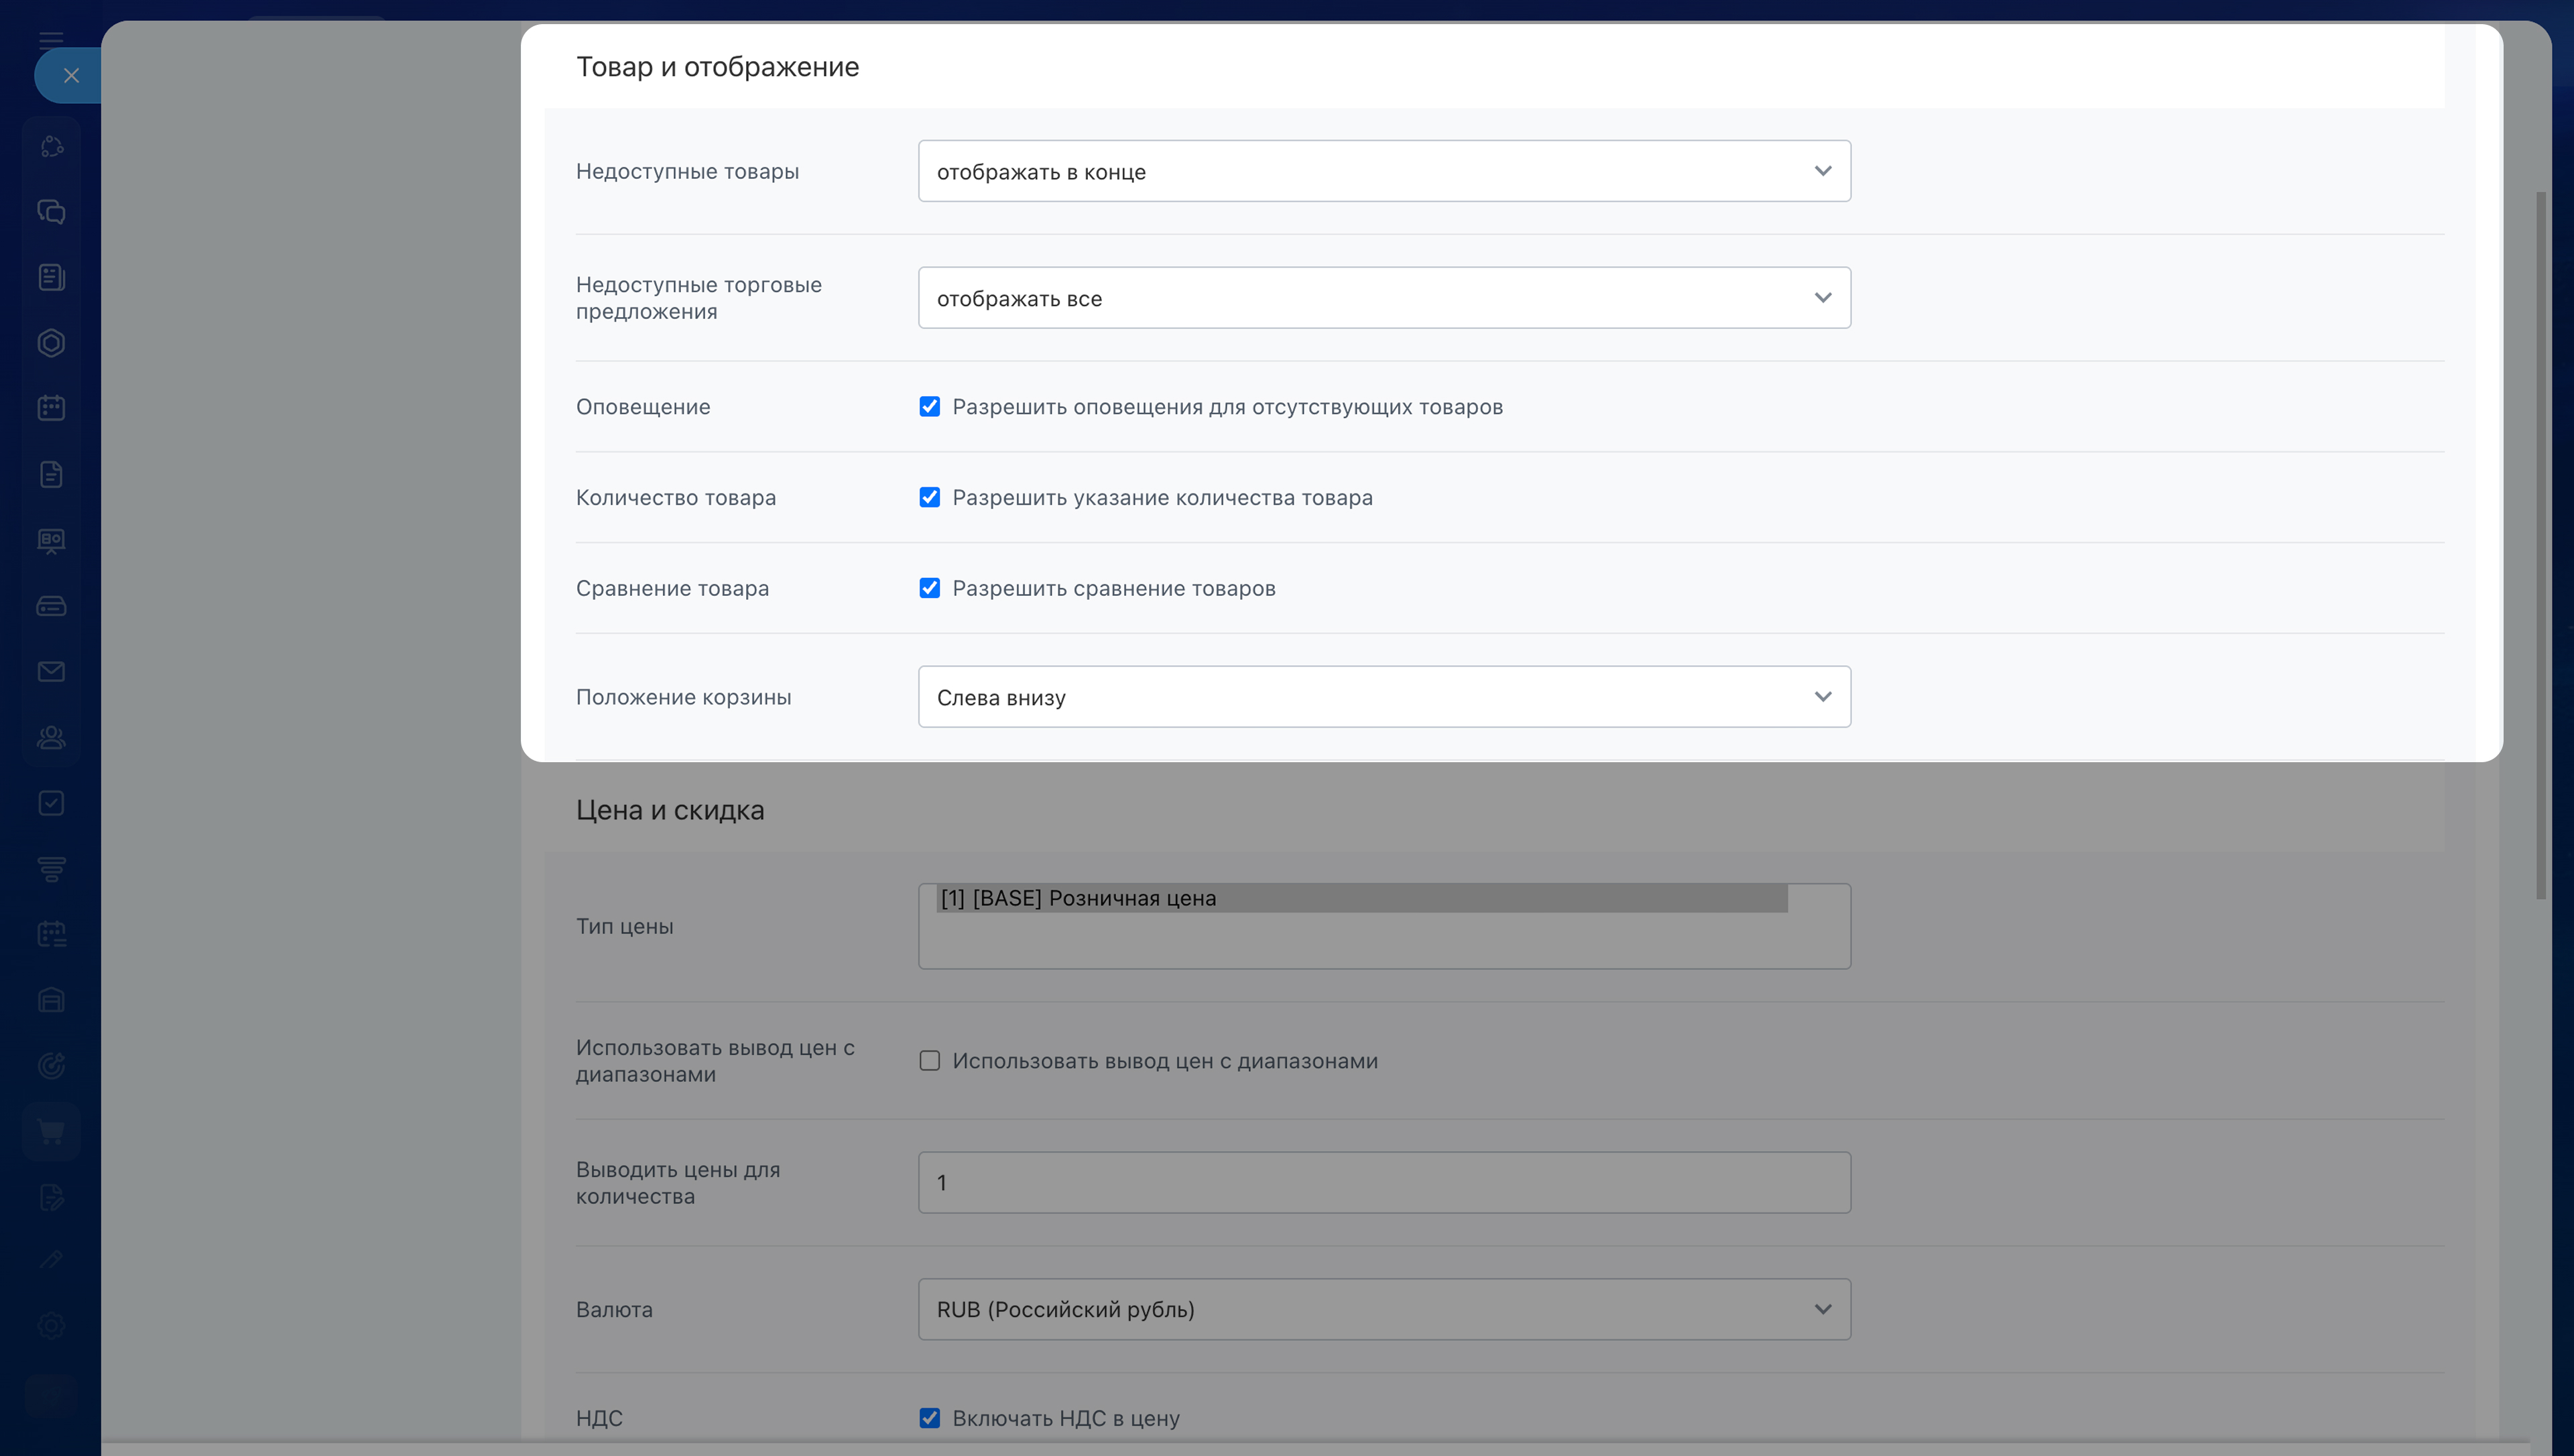Click the price quantity input field

[1384, 1183]
